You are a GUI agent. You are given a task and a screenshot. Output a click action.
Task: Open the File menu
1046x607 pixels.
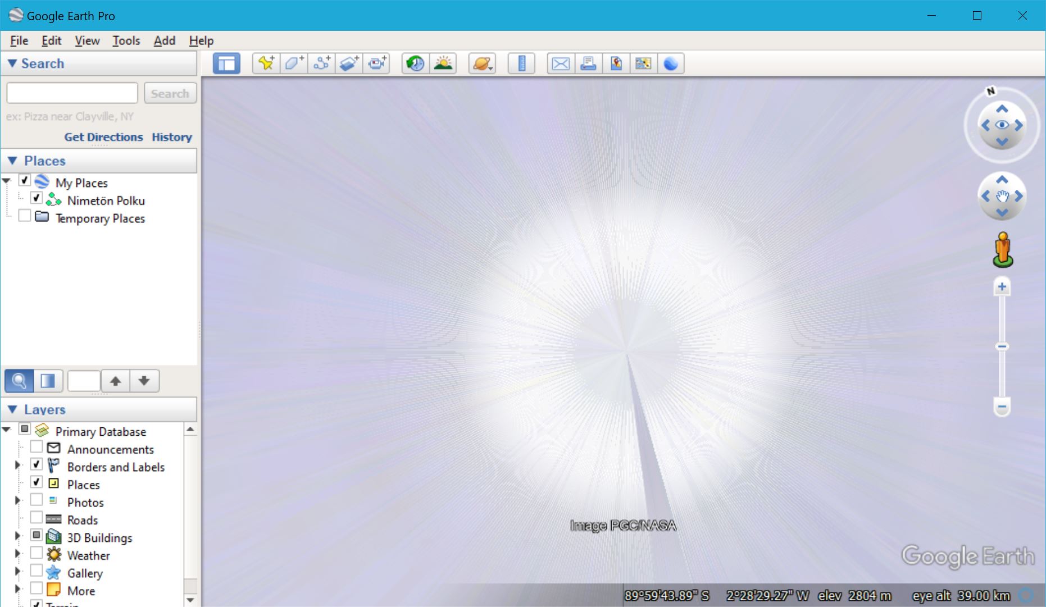coord(19,40)
